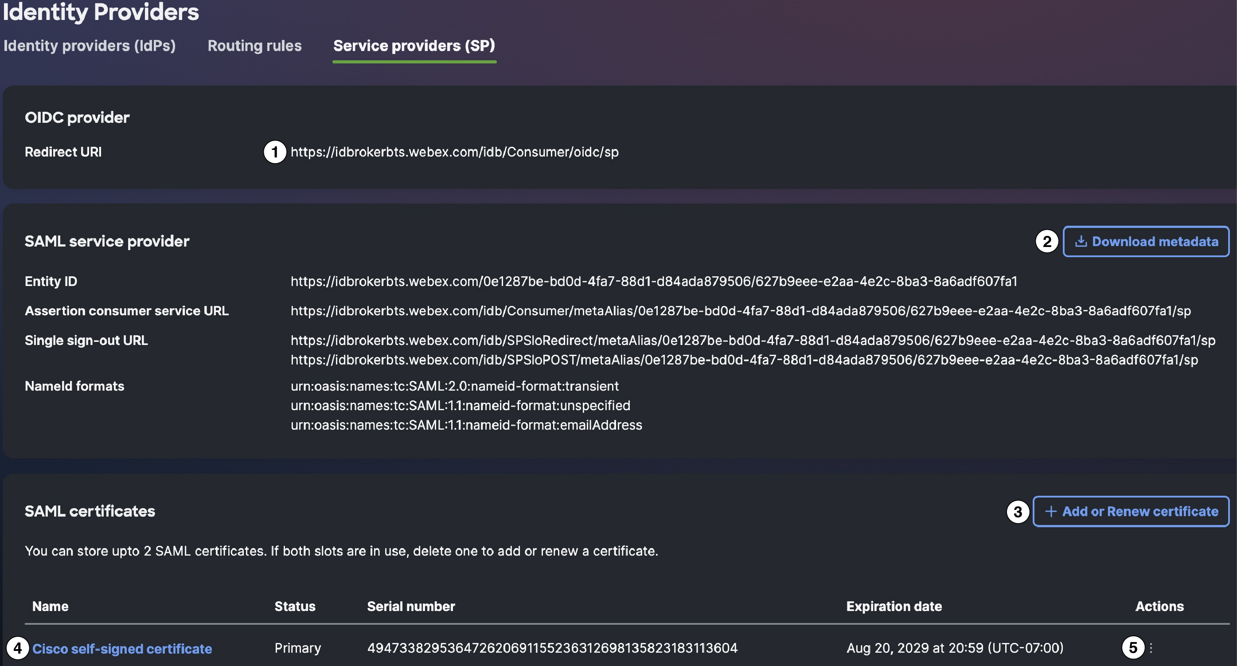Open the Cisco self-signed certificate link
This screenshot has height=666, width=1237.
pos(122,649)
